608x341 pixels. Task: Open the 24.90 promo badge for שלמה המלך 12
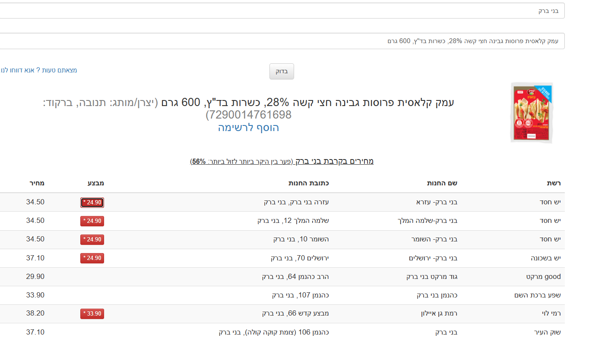[x=92, y=221]
